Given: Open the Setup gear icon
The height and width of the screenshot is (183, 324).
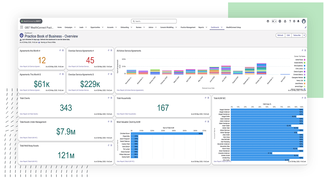Looking at the screenshot, I should (294, 21).
